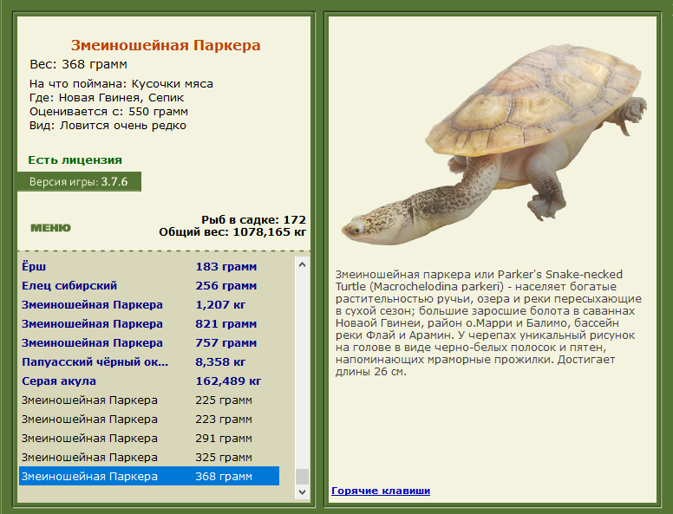
Task: Click the Змеиношейная Паркера title heading
Action: pos(166,45)
